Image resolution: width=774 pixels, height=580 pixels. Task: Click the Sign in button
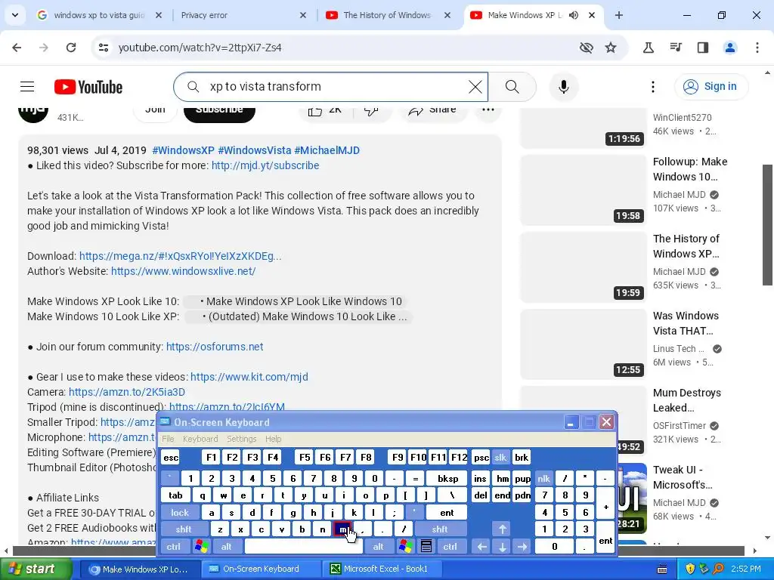711,86
